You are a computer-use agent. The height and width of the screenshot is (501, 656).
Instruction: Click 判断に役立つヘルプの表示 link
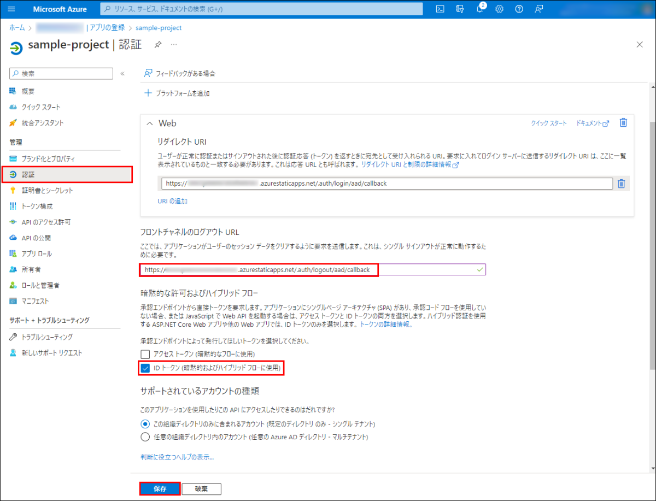click(x=177, y=457)
